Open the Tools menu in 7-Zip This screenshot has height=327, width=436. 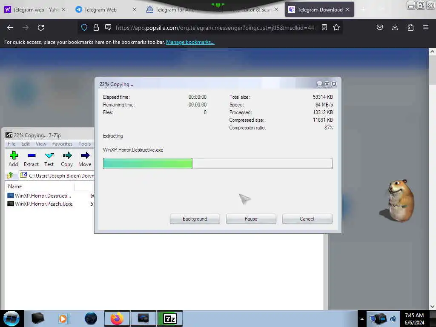pyautogui.click(x=85, y=144)
